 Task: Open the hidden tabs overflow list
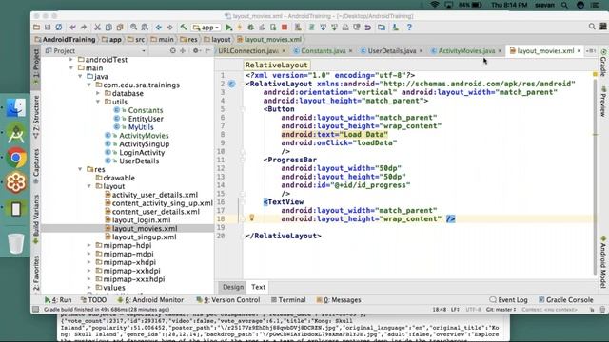[x=590, y=50]
